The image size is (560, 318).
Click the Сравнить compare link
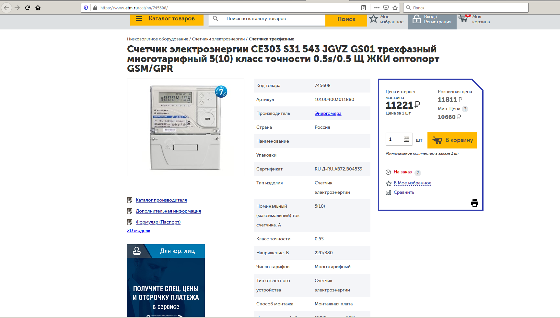(x=404, y=192)
